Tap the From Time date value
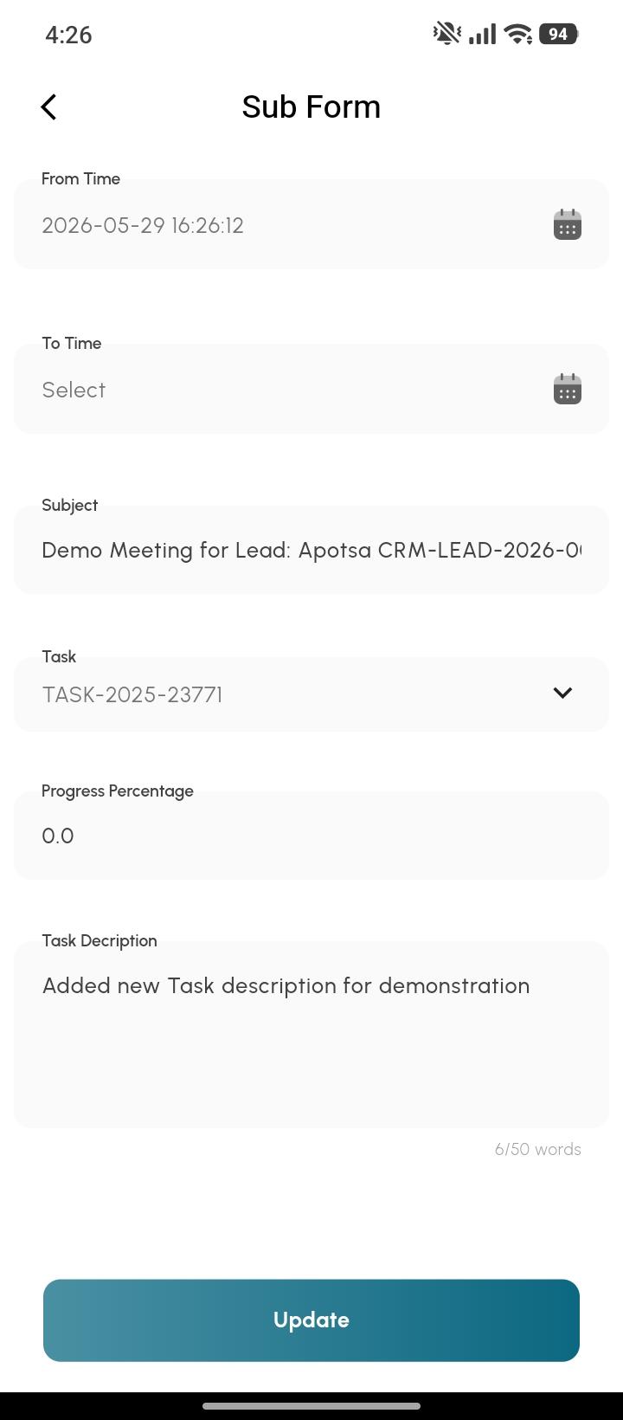623x1420 pixels. point(143,225)
